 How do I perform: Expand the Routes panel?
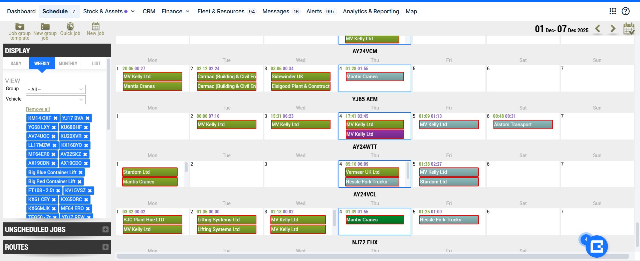click(x=105, y=247)
